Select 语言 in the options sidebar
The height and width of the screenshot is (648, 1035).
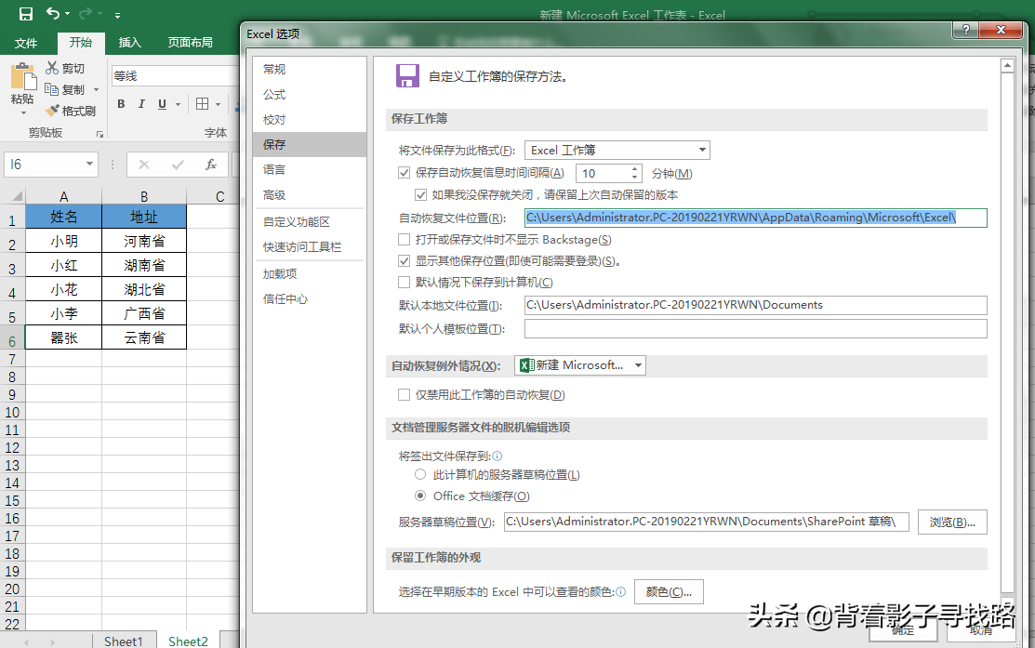[310, 169]
